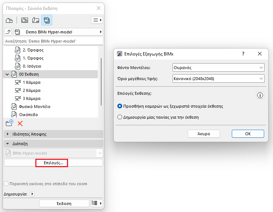Open 'Όριο μεγέθους Υφής' dropdown

[218, 79]
